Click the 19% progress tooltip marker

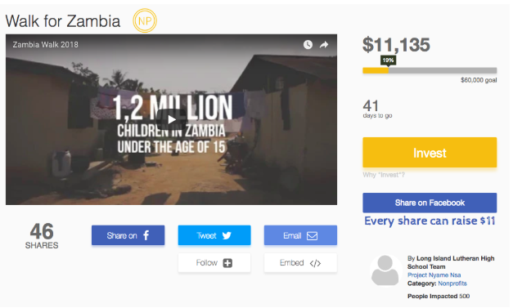388,60
